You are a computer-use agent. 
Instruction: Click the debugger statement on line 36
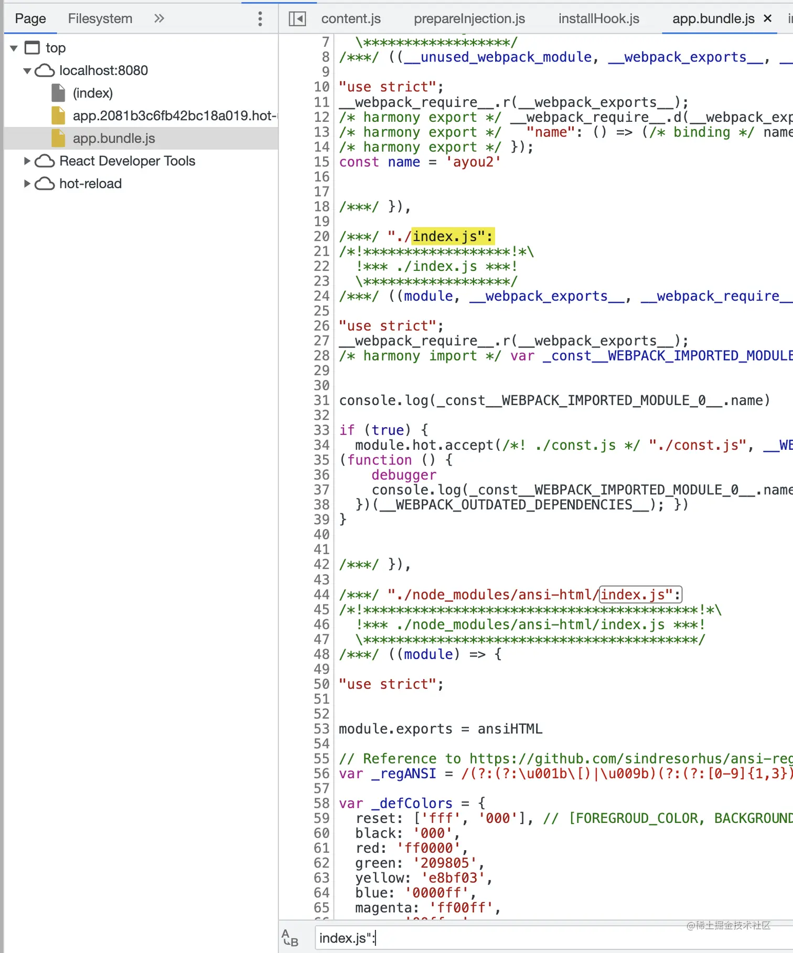point(404,475)
